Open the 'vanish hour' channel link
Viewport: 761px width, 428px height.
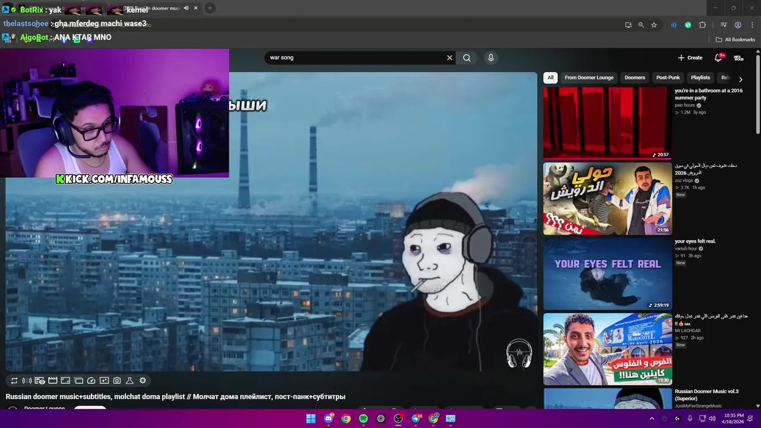(x=685, y=248)
